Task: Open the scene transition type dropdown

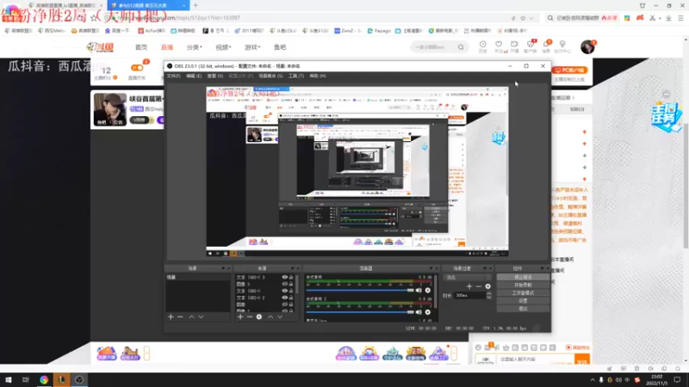Action: [467, 277]
